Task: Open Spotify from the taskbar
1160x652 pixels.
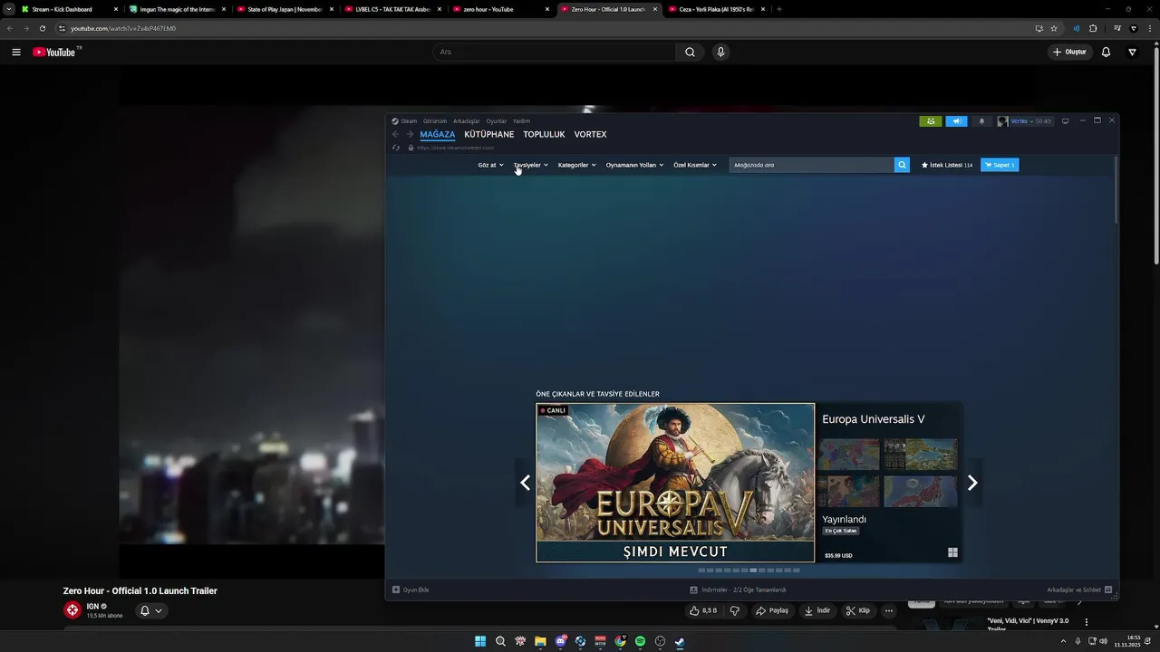Action: pos(640,641)
